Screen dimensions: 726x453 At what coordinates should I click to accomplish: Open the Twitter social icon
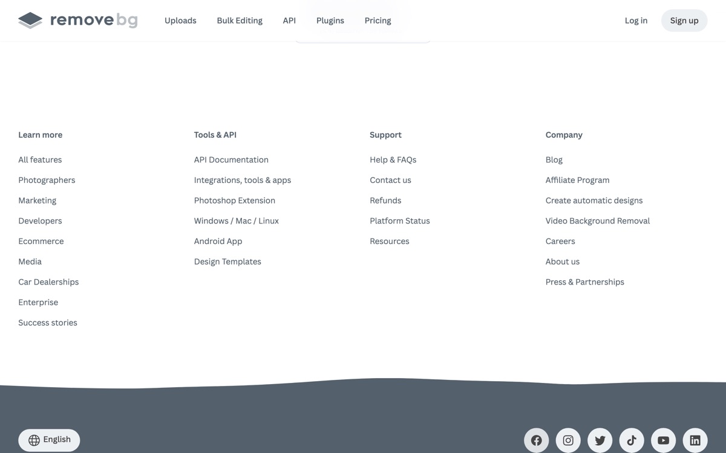tap(600, 440)
